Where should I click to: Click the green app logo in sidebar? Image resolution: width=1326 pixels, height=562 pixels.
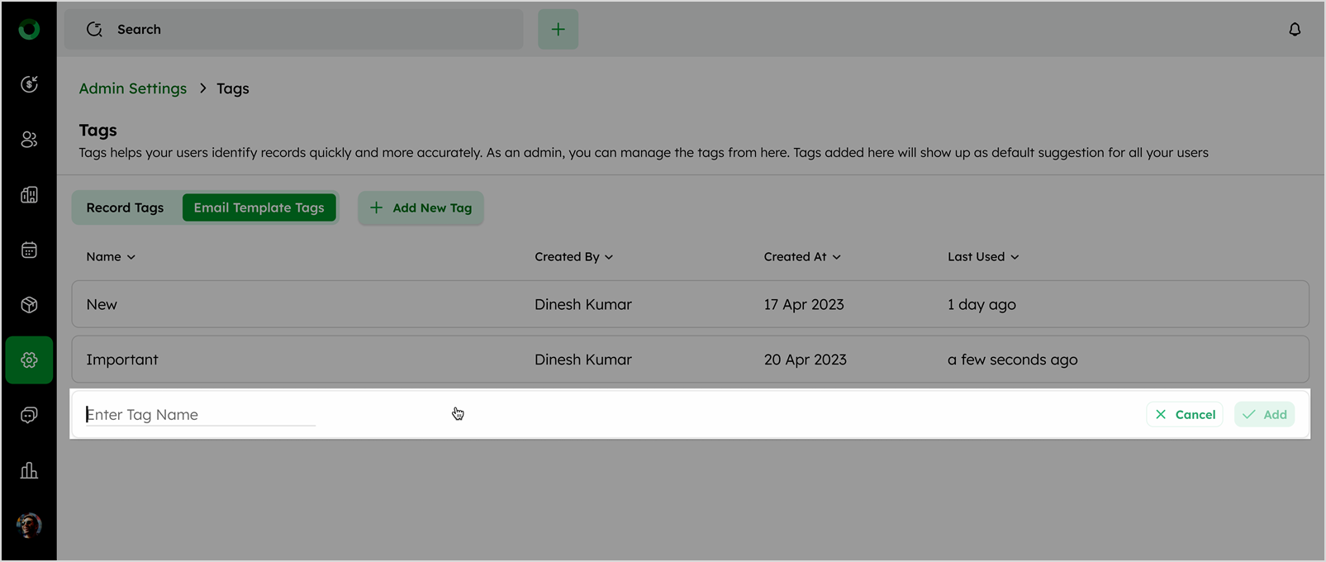pos(29,30)
